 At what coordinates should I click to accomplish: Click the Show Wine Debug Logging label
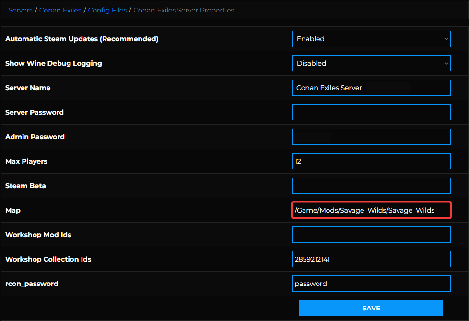[53, 63]
